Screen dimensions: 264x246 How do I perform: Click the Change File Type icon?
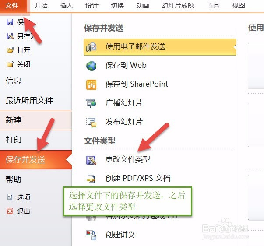tap(91, 160)
